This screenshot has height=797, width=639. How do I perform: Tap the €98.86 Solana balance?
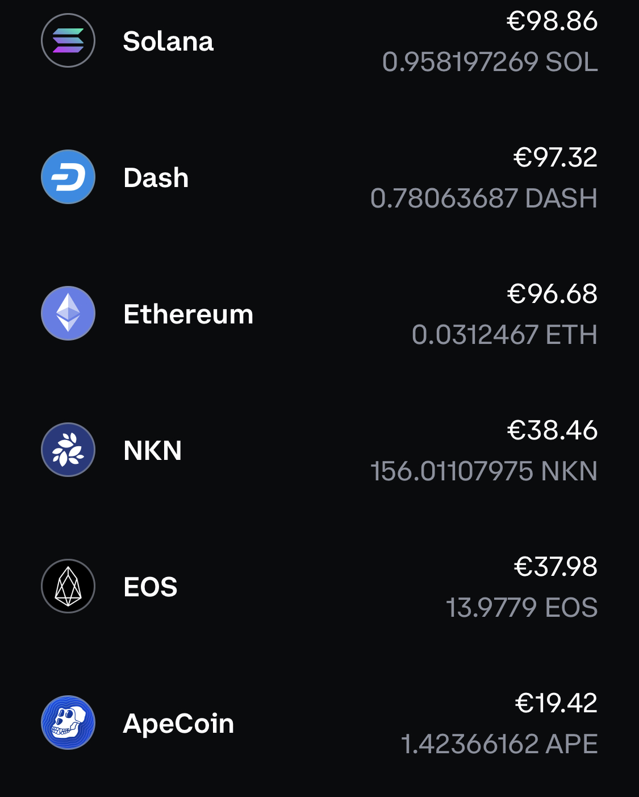552,21
